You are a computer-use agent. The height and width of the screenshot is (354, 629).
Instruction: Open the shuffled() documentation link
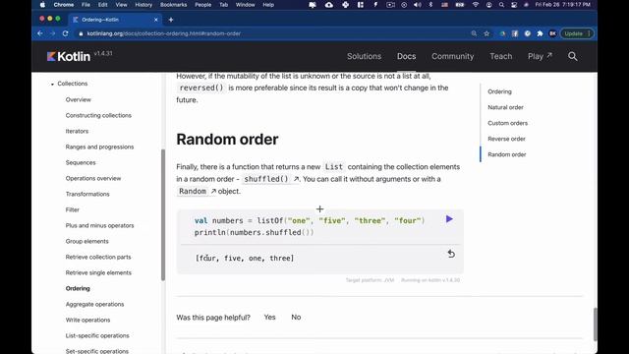click(x=271, y=179)
